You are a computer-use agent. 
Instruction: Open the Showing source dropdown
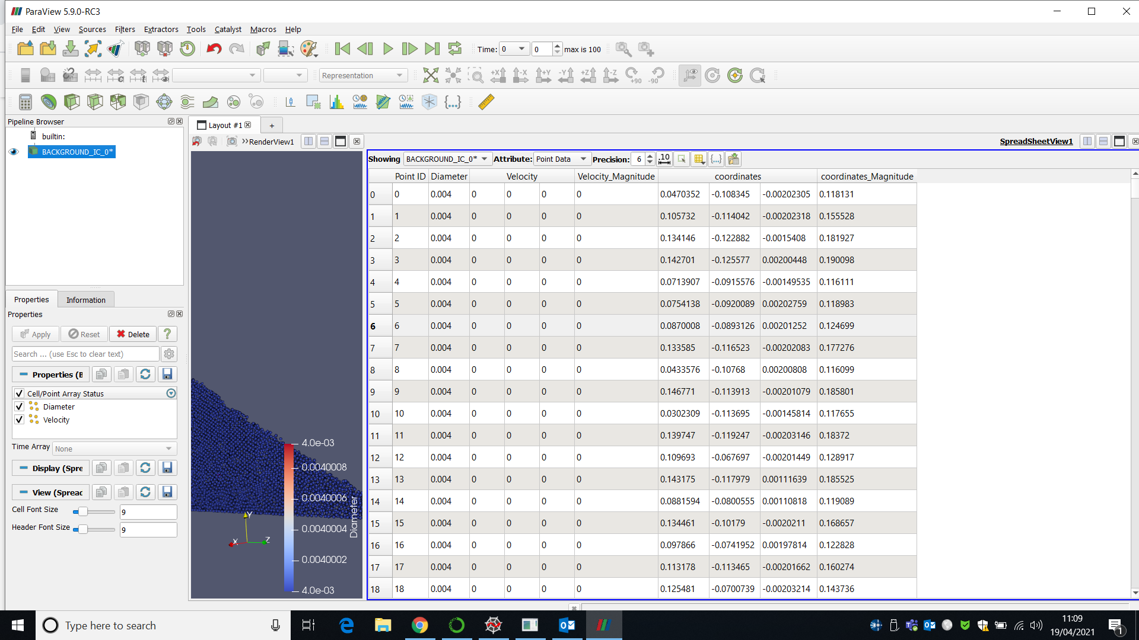point(447,159)
